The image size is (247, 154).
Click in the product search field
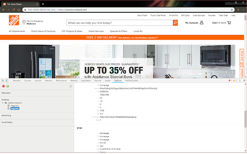[x=120, y=23]
